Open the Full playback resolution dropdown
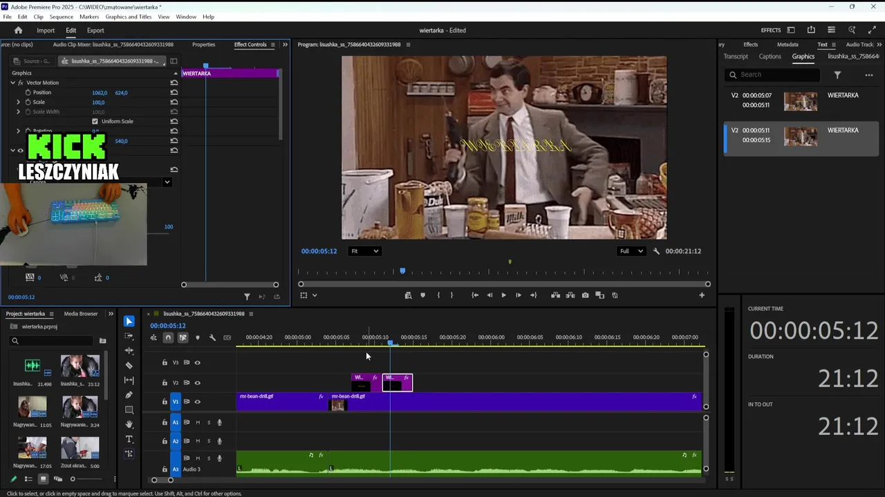885x497 pixels. pyautogui.click(x=631, y=251)
